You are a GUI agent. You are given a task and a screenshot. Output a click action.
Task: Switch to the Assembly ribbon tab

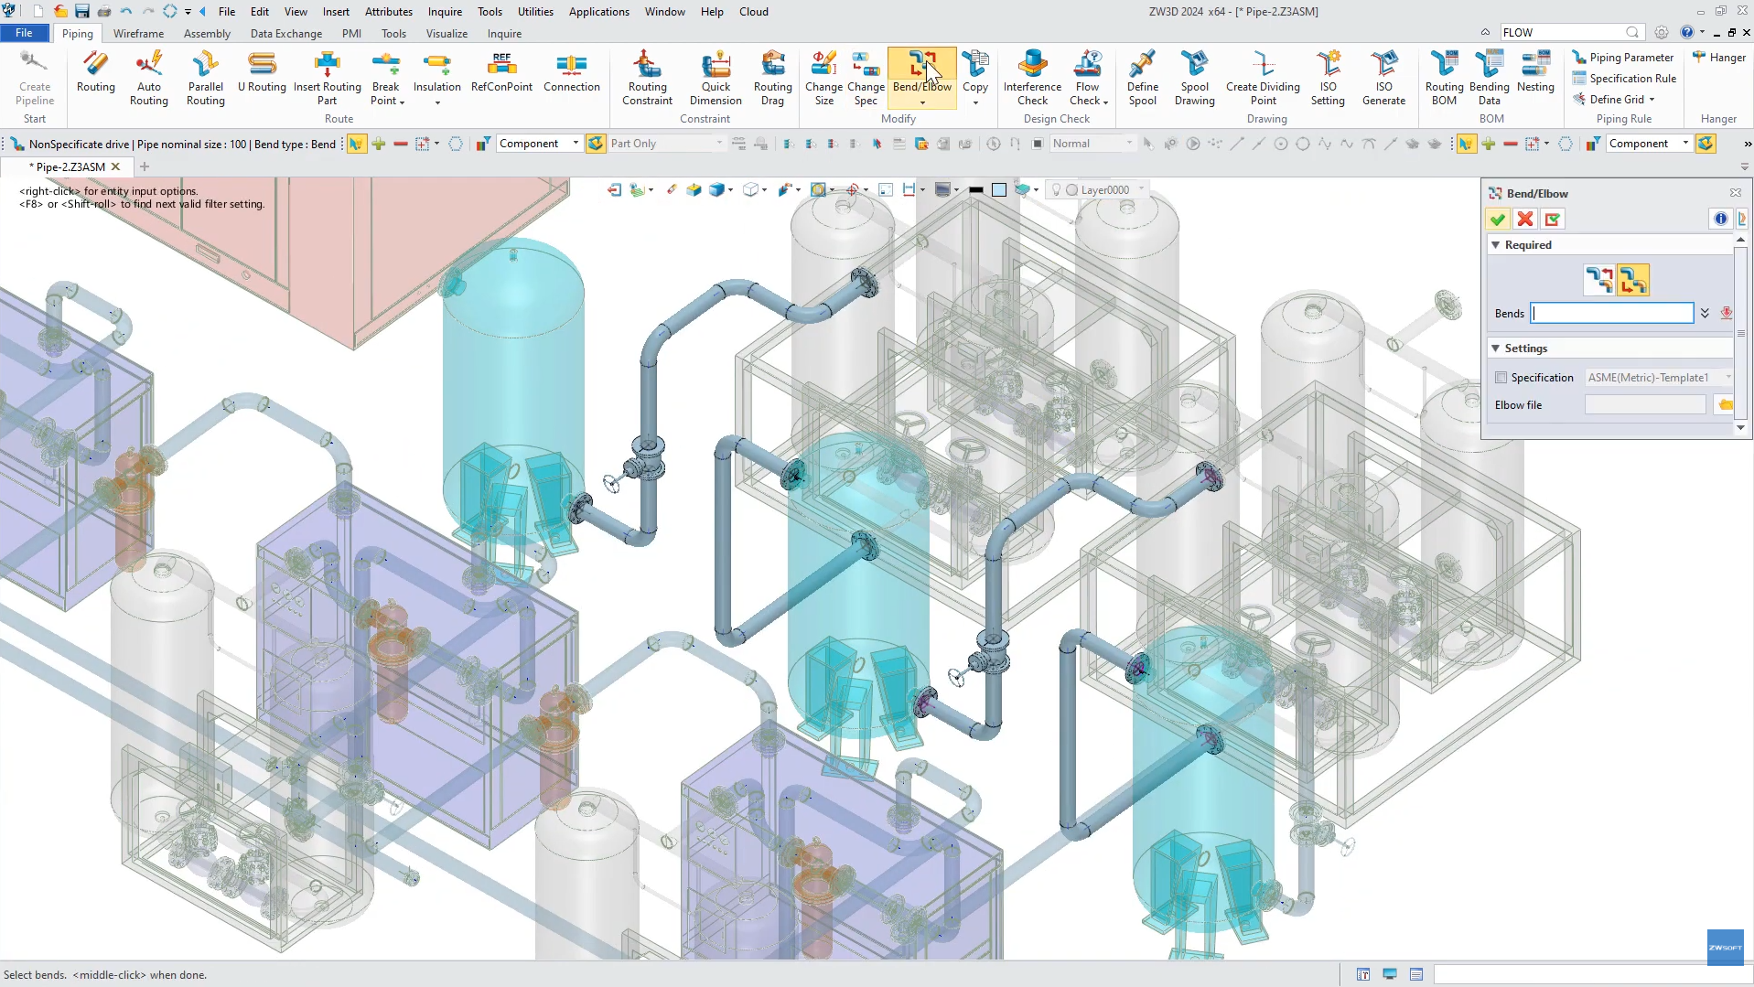[207, 34]
